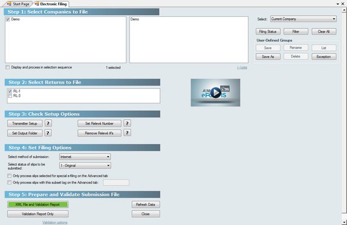This screenshot has width=347, height=225.
Task: Open the Validation options link
Action: coord(55,223)
